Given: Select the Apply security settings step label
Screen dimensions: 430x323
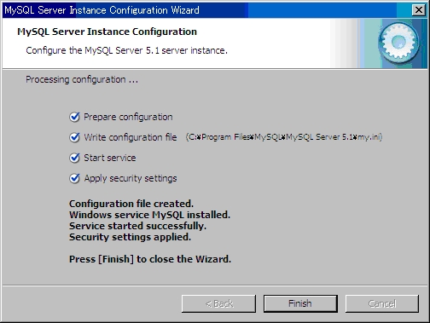Looking at the screenshot, I should pyautogui.click(x=131, y=178).
